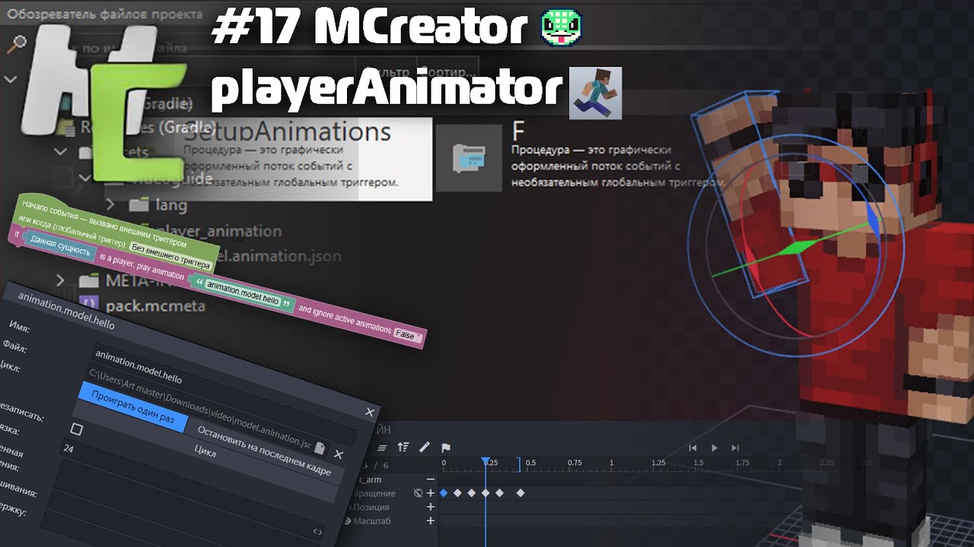This screenshot has width=974, height=547.
Task: Toggle the override checkbox in dialog
Action: click(x=76, y=430)
